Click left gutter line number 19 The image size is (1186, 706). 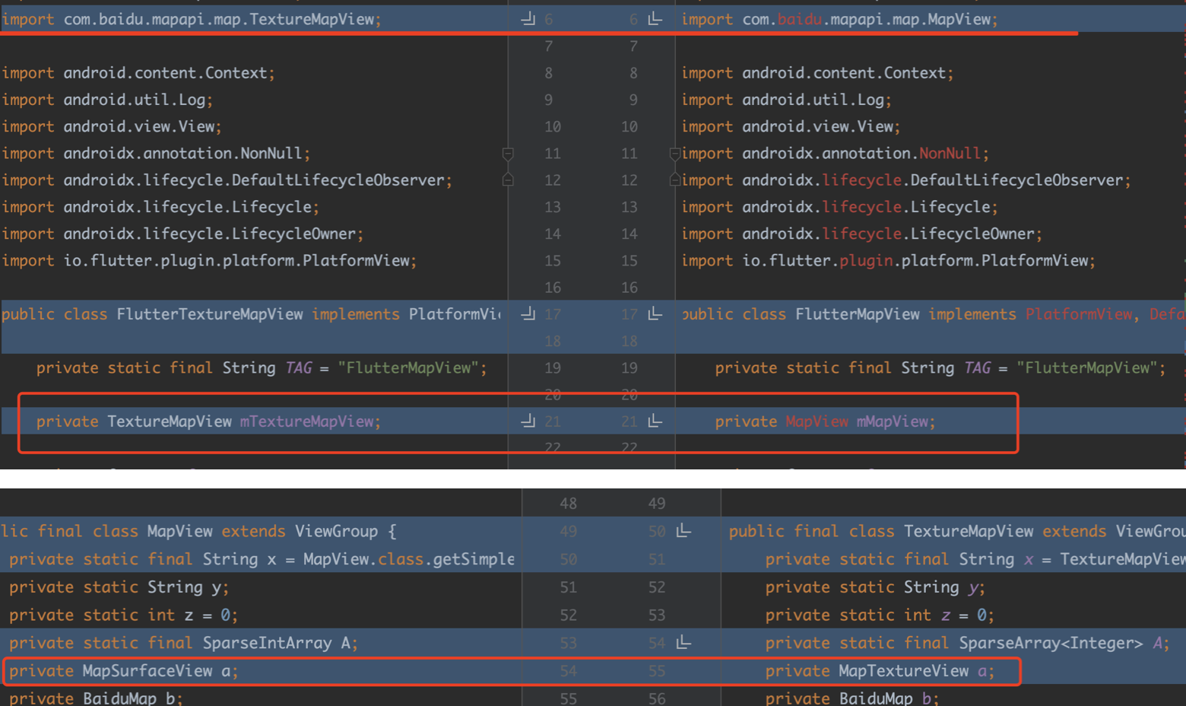click(553, 368)
